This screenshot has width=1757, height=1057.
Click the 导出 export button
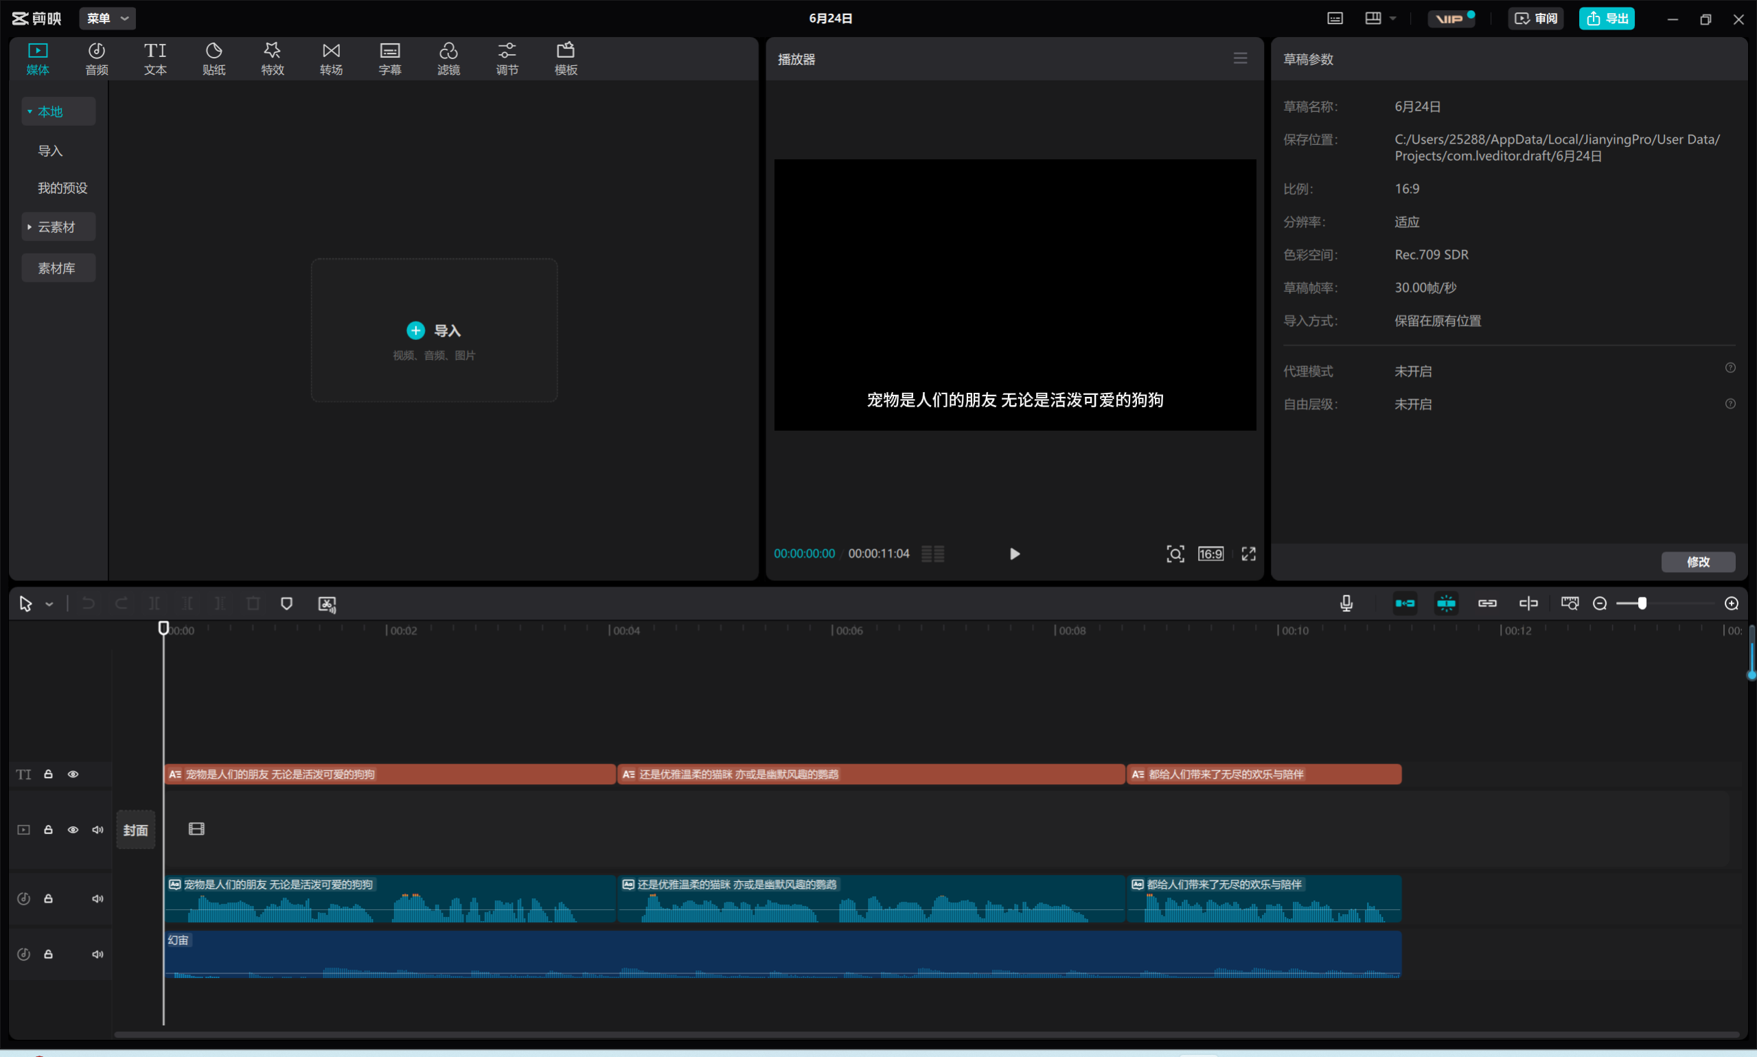(x=1606, y=19)
